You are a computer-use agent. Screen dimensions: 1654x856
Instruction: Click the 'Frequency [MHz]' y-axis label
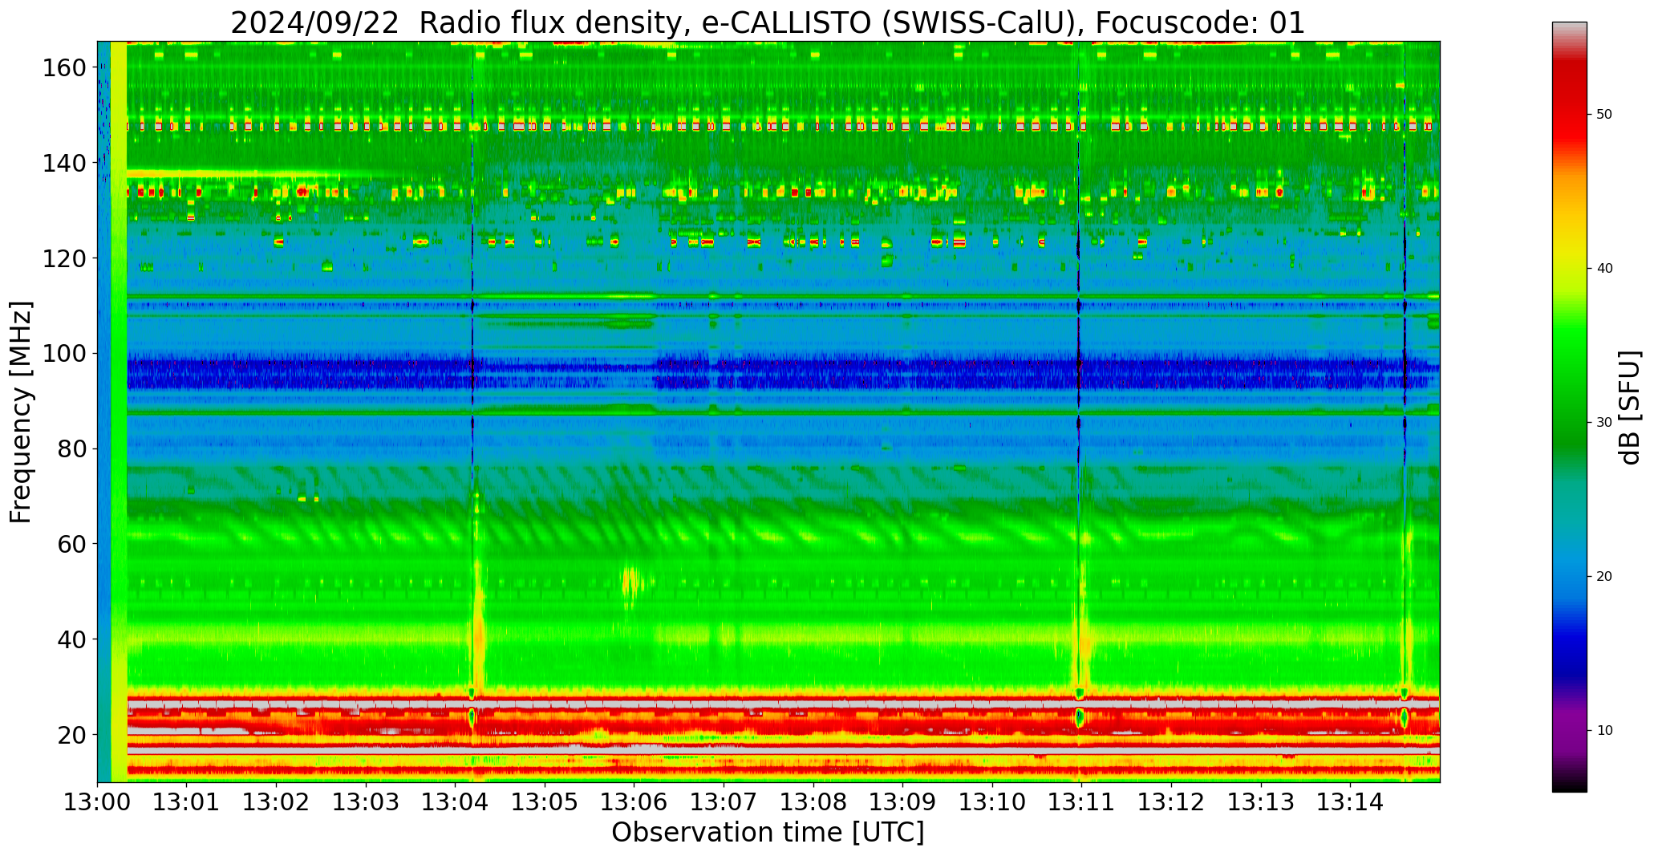[x=21, y=412]
